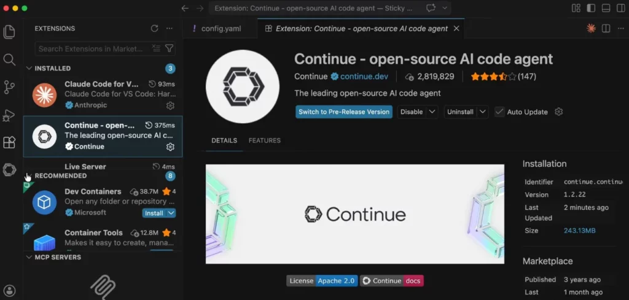The height and width of the screenshot is (300, 629).
Task: Select the Container Tools extension row
Action: click(x=103, y=237)
